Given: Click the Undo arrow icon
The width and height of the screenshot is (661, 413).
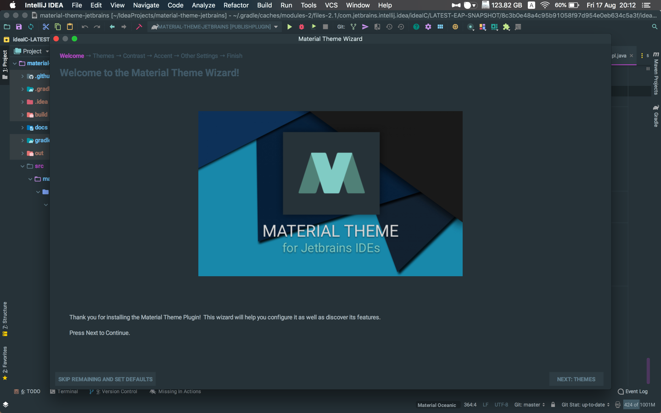Looking at the screenshot, I should coord(85,27).
